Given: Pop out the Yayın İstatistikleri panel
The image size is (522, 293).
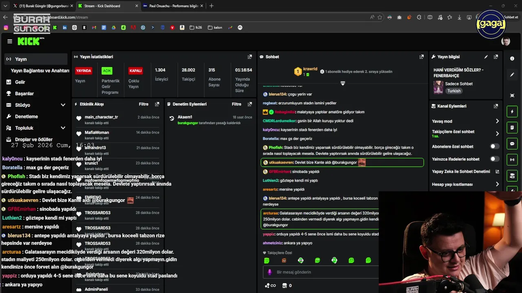Looking at the screenshot, I should click(250, 57).
